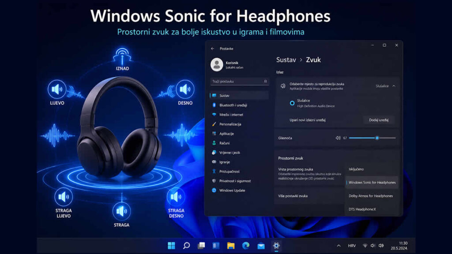Click the search magnifier in Traži postavku
This screenshot has height=254, width=452.
pos(265,82)
